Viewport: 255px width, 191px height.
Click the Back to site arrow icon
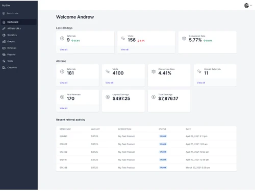4,13
